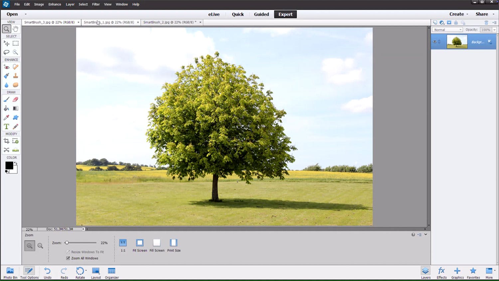The image size is (499, 281).
Task: Select the Clone Stamp tool
Action: pyautogui.click(x=15, y=76)
